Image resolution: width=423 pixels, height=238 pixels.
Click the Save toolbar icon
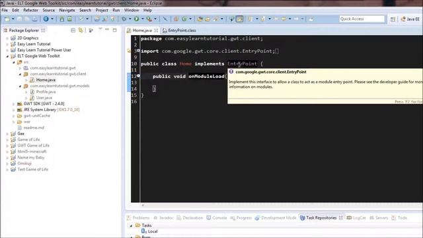[x=19, y=19]
